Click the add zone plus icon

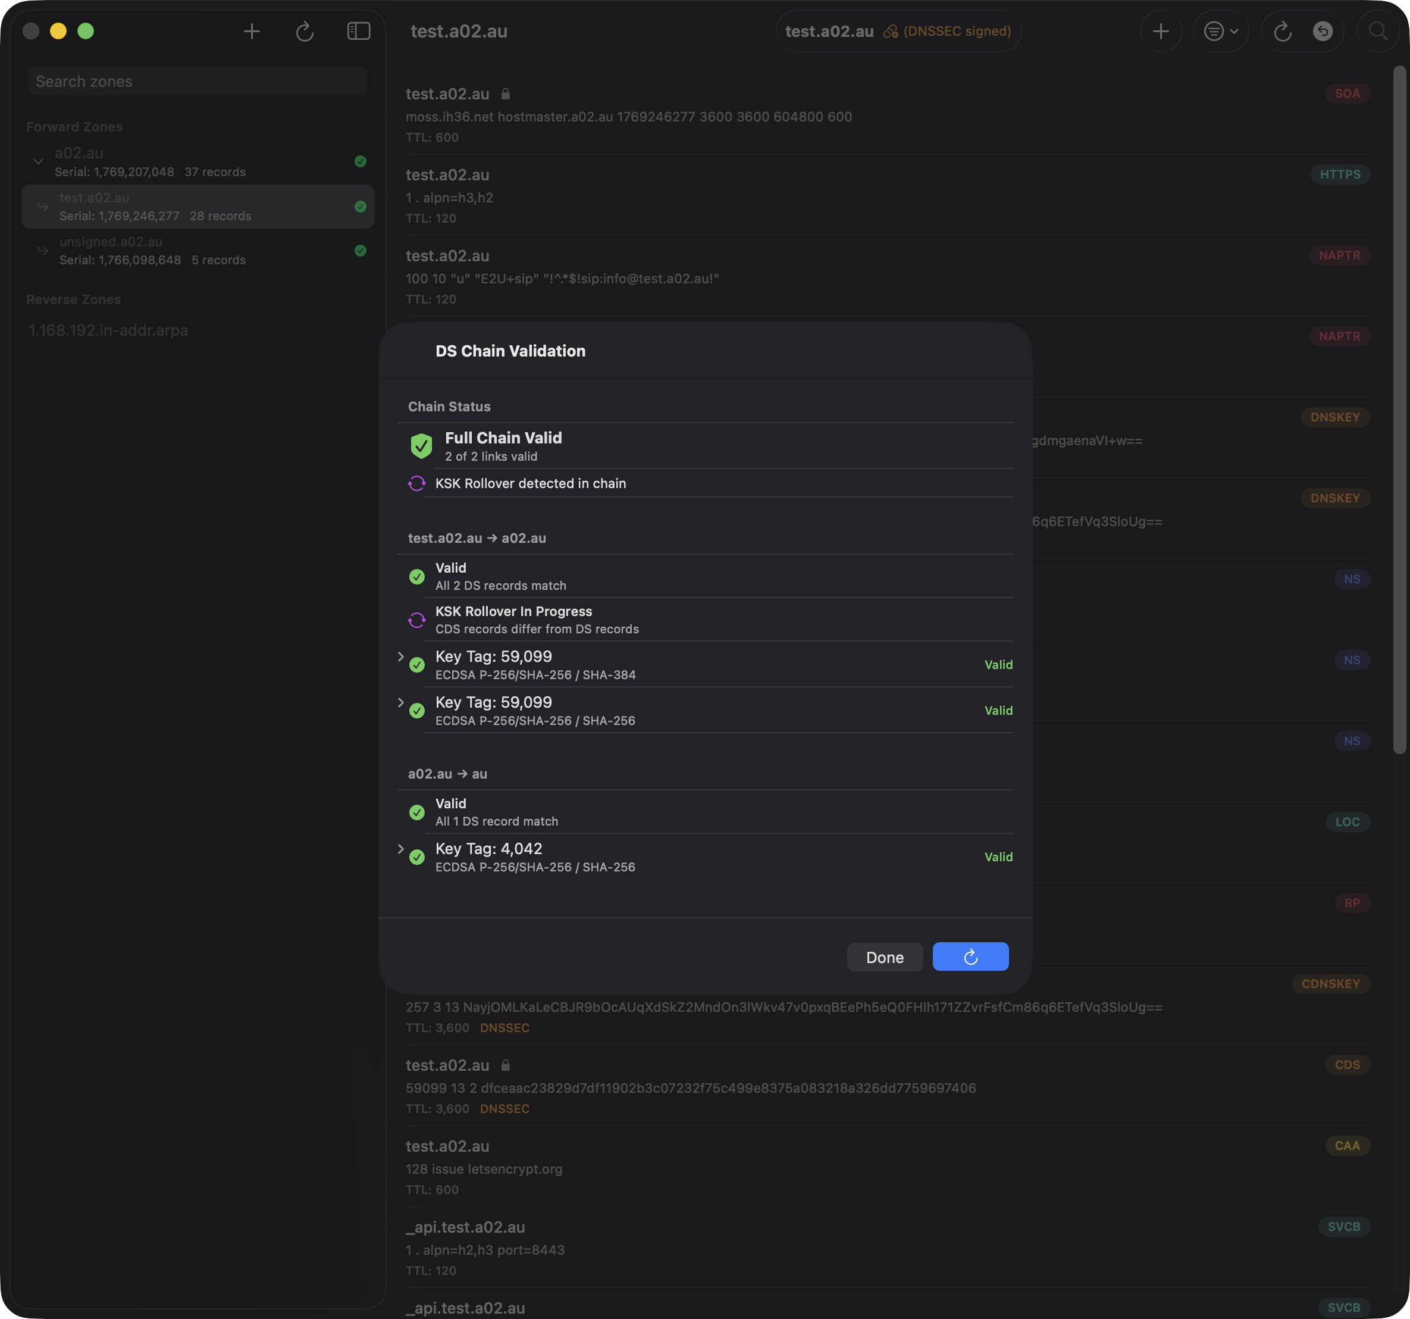coord(252,31)
